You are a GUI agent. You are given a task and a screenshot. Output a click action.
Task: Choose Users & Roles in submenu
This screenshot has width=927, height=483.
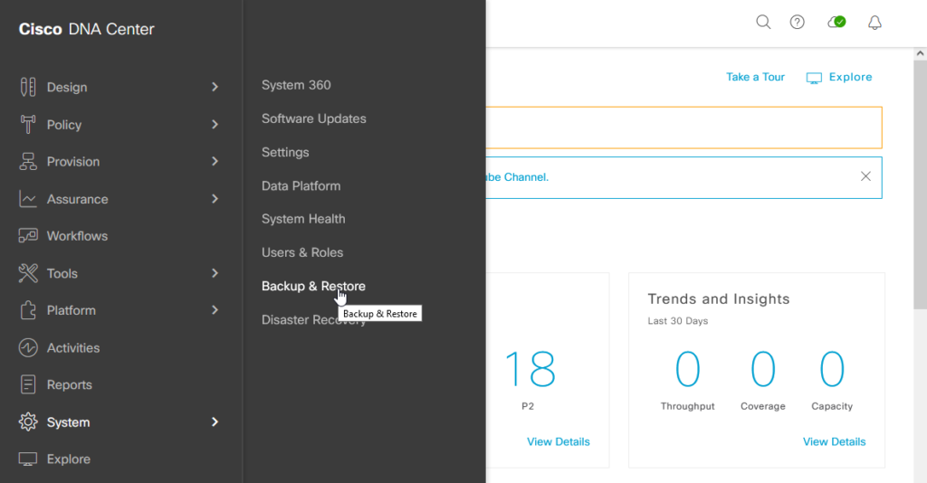[301, 252]
